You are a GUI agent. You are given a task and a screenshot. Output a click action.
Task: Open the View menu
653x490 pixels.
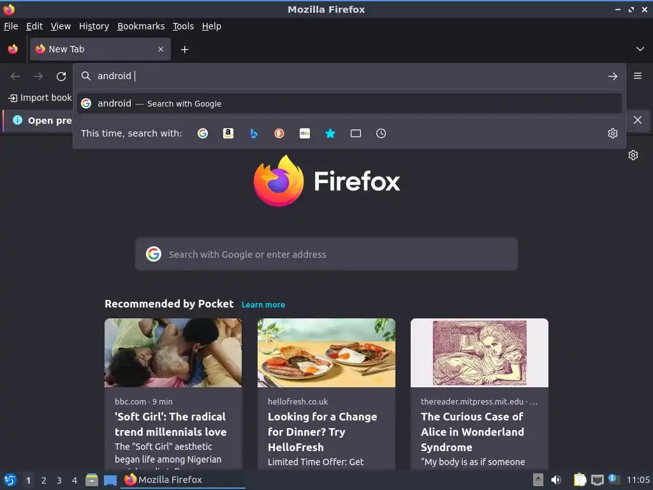(x=61, y=26)
